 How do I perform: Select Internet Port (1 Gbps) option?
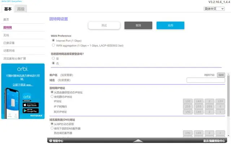[x=53, y=40]
